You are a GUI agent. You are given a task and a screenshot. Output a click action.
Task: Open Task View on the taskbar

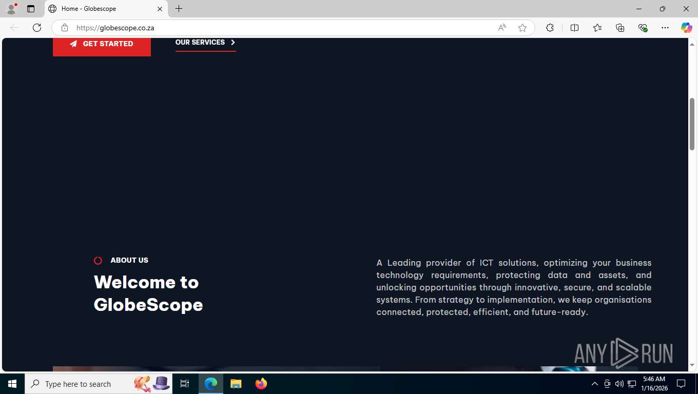(185, 384)
